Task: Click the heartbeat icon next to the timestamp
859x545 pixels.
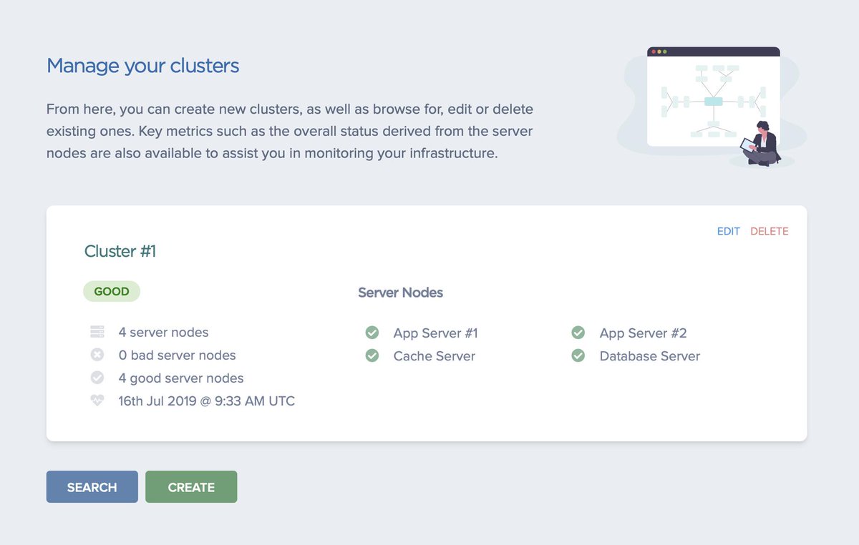Action: coord(97,401)
